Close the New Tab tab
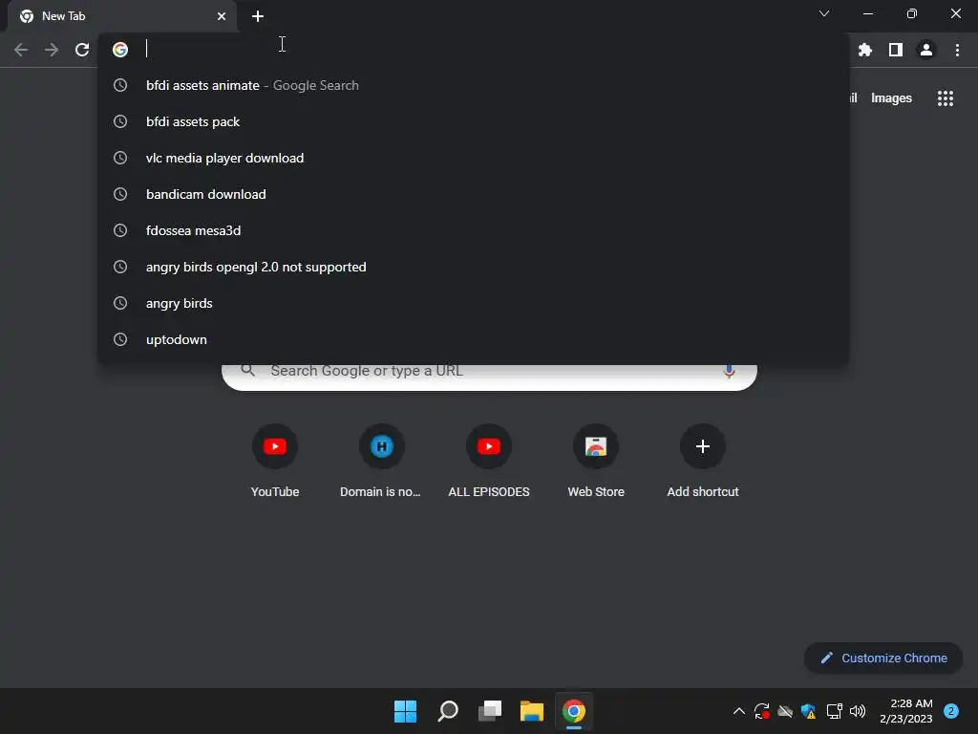Viewport: 978px width, 734px height. tap(222, 16)
